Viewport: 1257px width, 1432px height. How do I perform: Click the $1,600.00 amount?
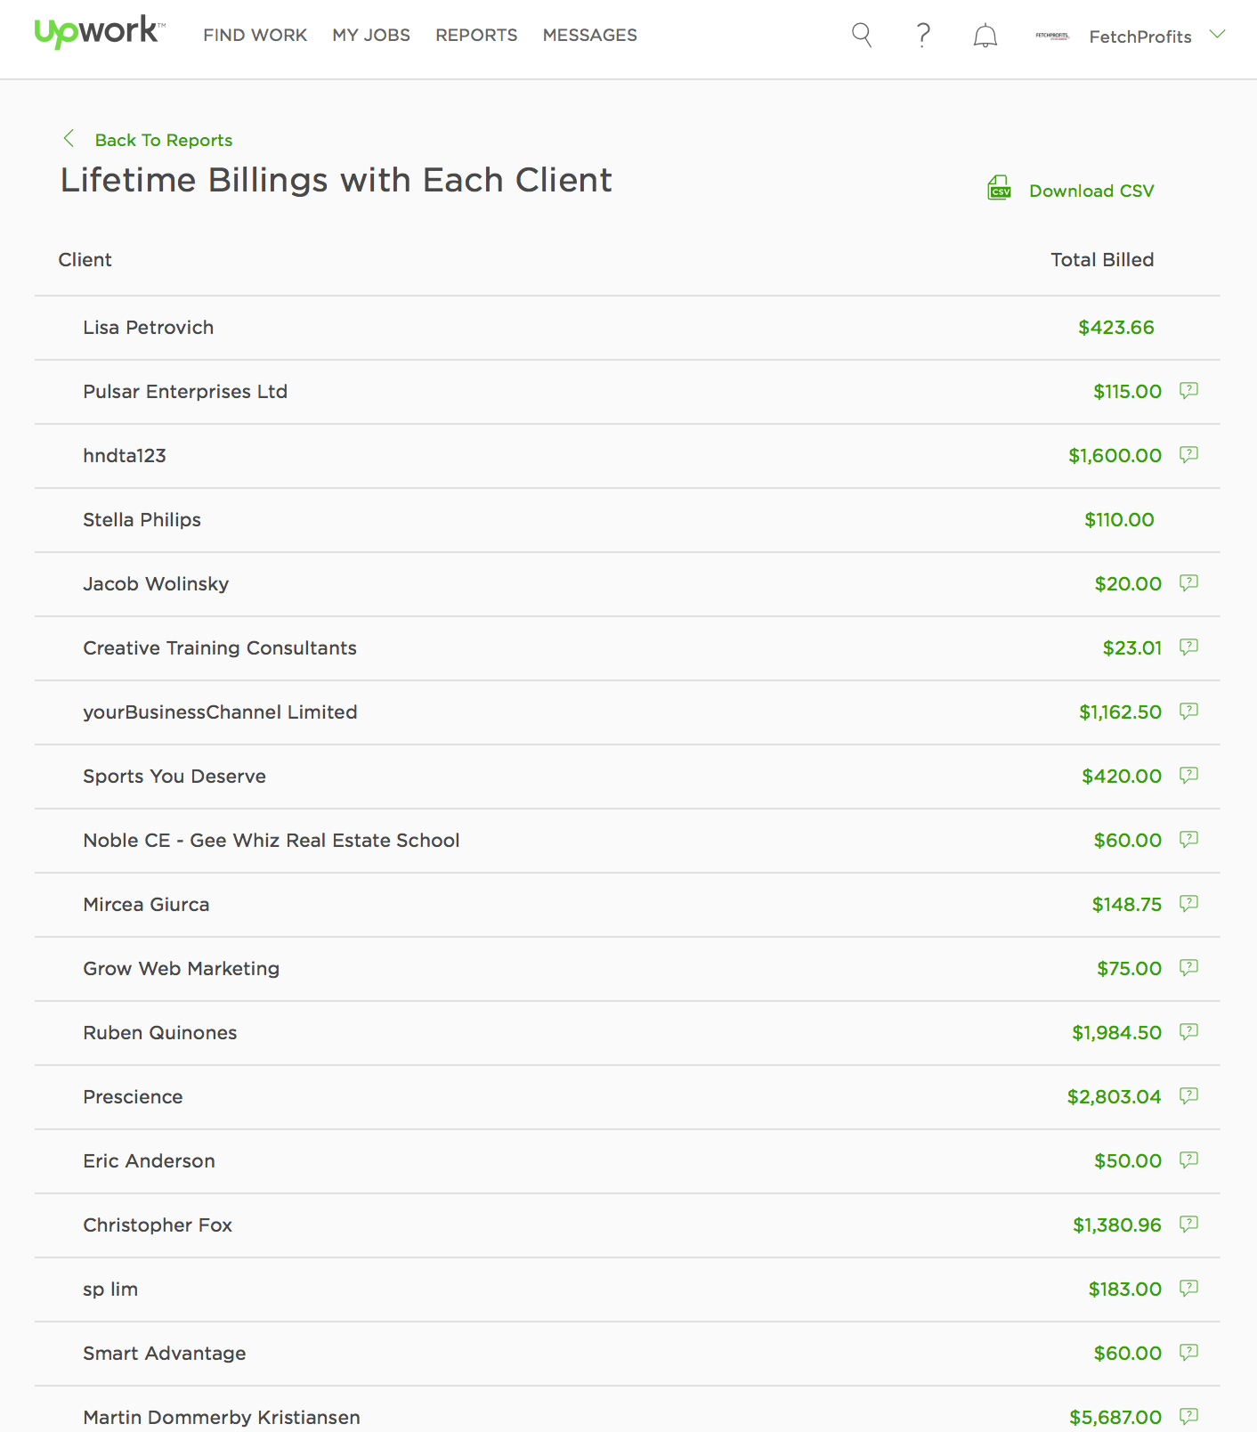(x=1115, y=456)
